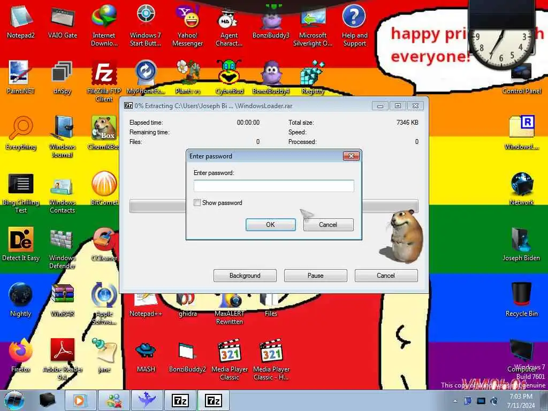Show hidden tray icons arrow
Screen dimensions: 548x411
click(x=455, y=401)
